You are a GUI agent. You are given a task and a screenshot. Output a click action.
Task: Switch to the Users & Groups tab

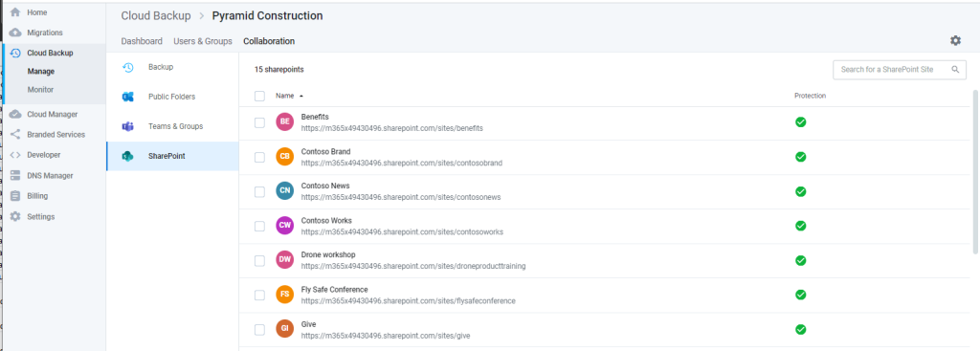(x=203, y=41)
